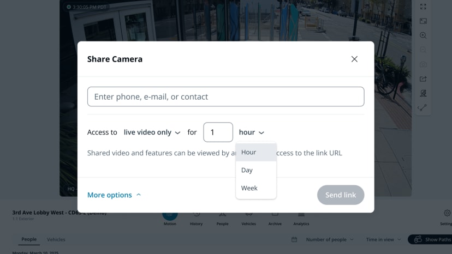Open the History icon
Viewport: 452px width, 254px height.
tap(196, 215)
